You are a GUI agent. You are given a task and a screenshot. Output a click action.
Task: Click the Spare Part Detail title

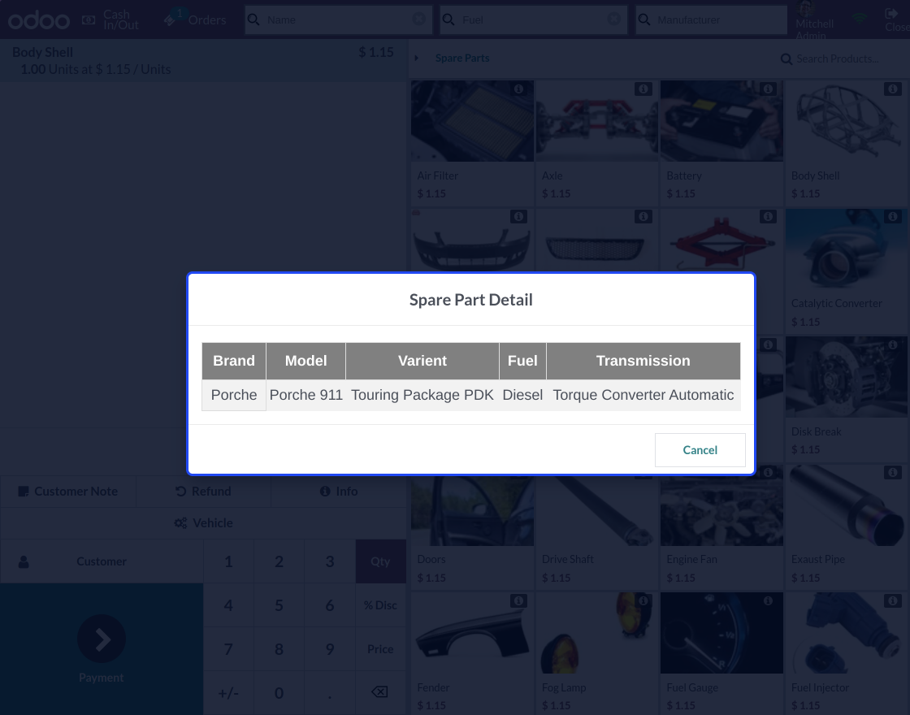click(x=470, y=300)
